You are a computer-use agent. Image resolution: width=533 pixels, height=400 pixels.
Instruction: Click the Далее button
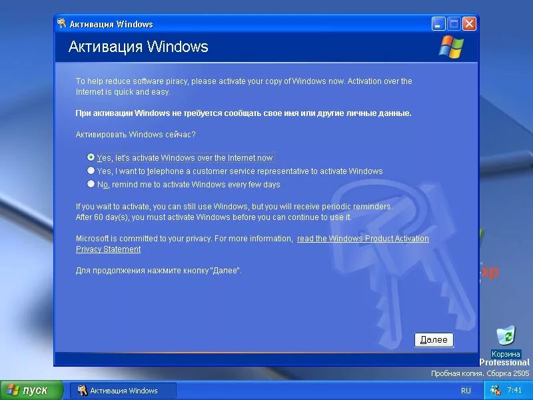(x=434, y=340)
